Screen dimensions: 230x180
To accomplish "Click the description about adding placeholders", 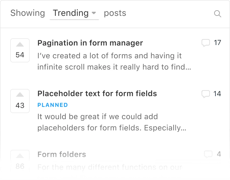I will (112, 122).
